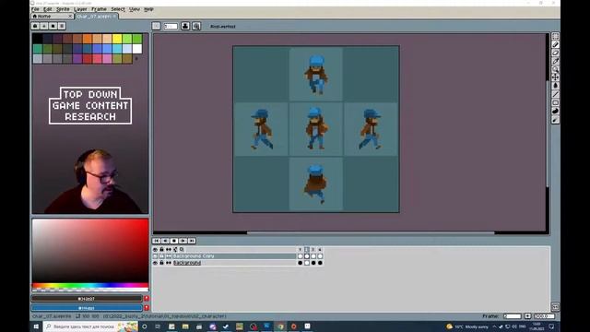Image resolution: width=590 pixels, height=332 pixels.
Task: Open the Layer menu
Action: click(80, 9)
